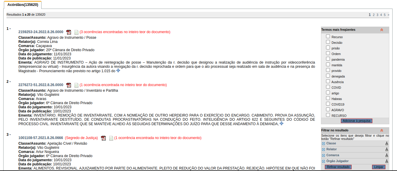Expand full ementa of first result
This screenshot has height=171, width=397.
pyautogui.click(x=118, y=71)
